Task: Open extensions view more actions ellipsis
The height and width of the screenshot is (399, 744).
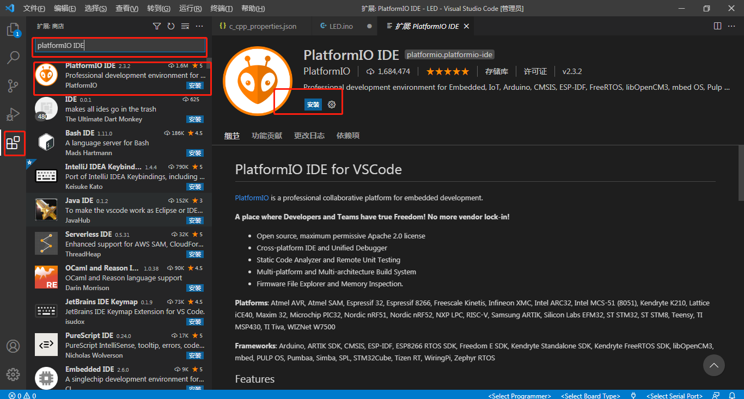Action: pos(199,26)
